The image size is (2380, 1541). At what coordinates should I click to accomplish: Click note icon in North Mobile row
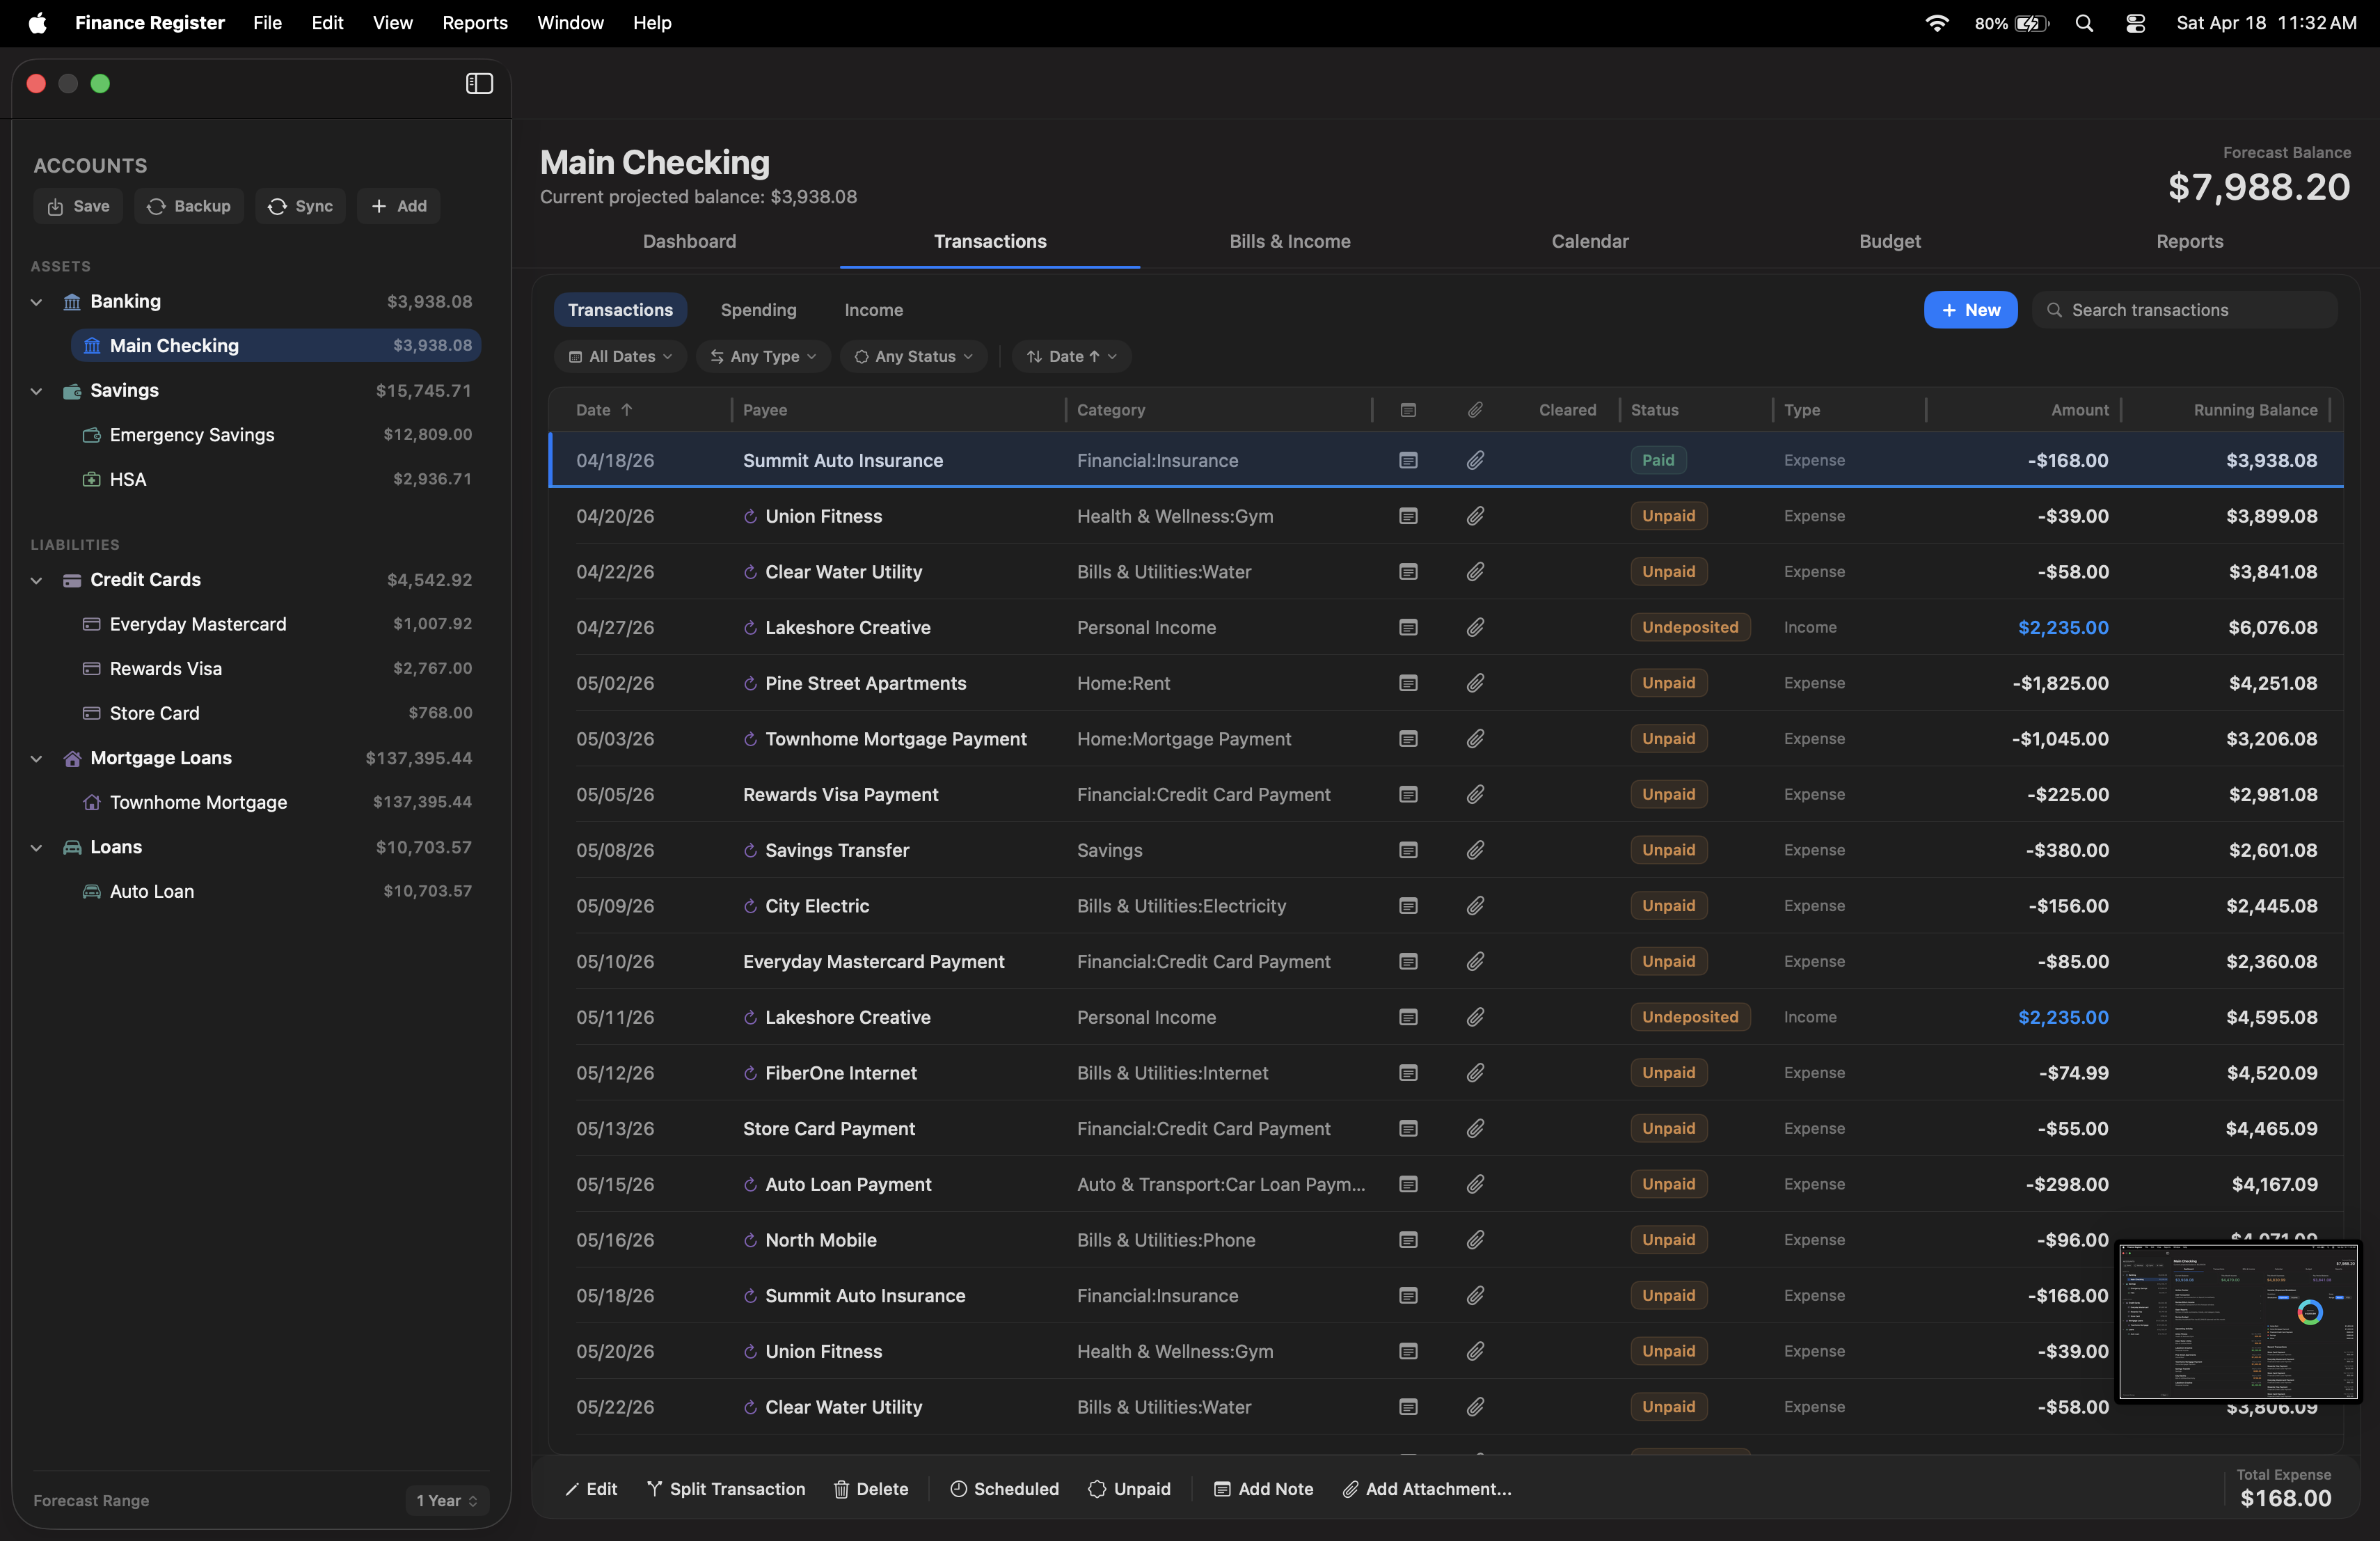[1408, 1240]
